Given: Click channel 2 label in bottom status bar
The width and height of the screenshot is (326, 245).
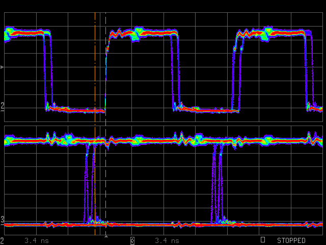Looking at the screenshot, I should click(2, 240).
